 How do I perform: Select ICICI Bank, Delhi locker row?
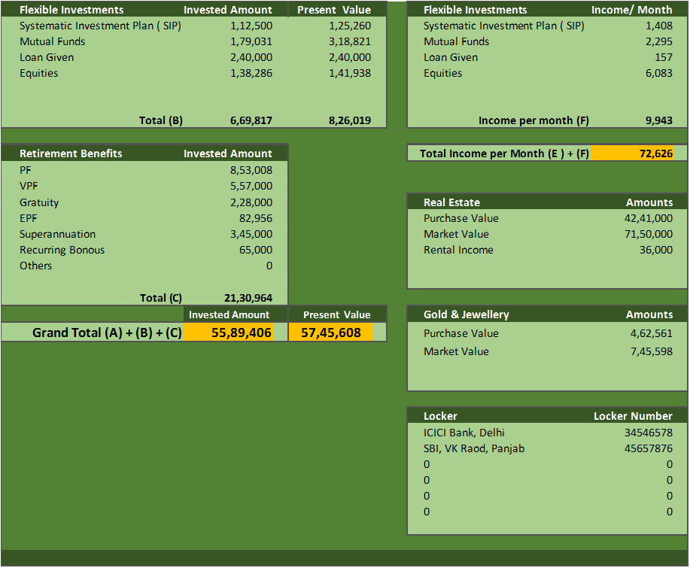point(547,433)
